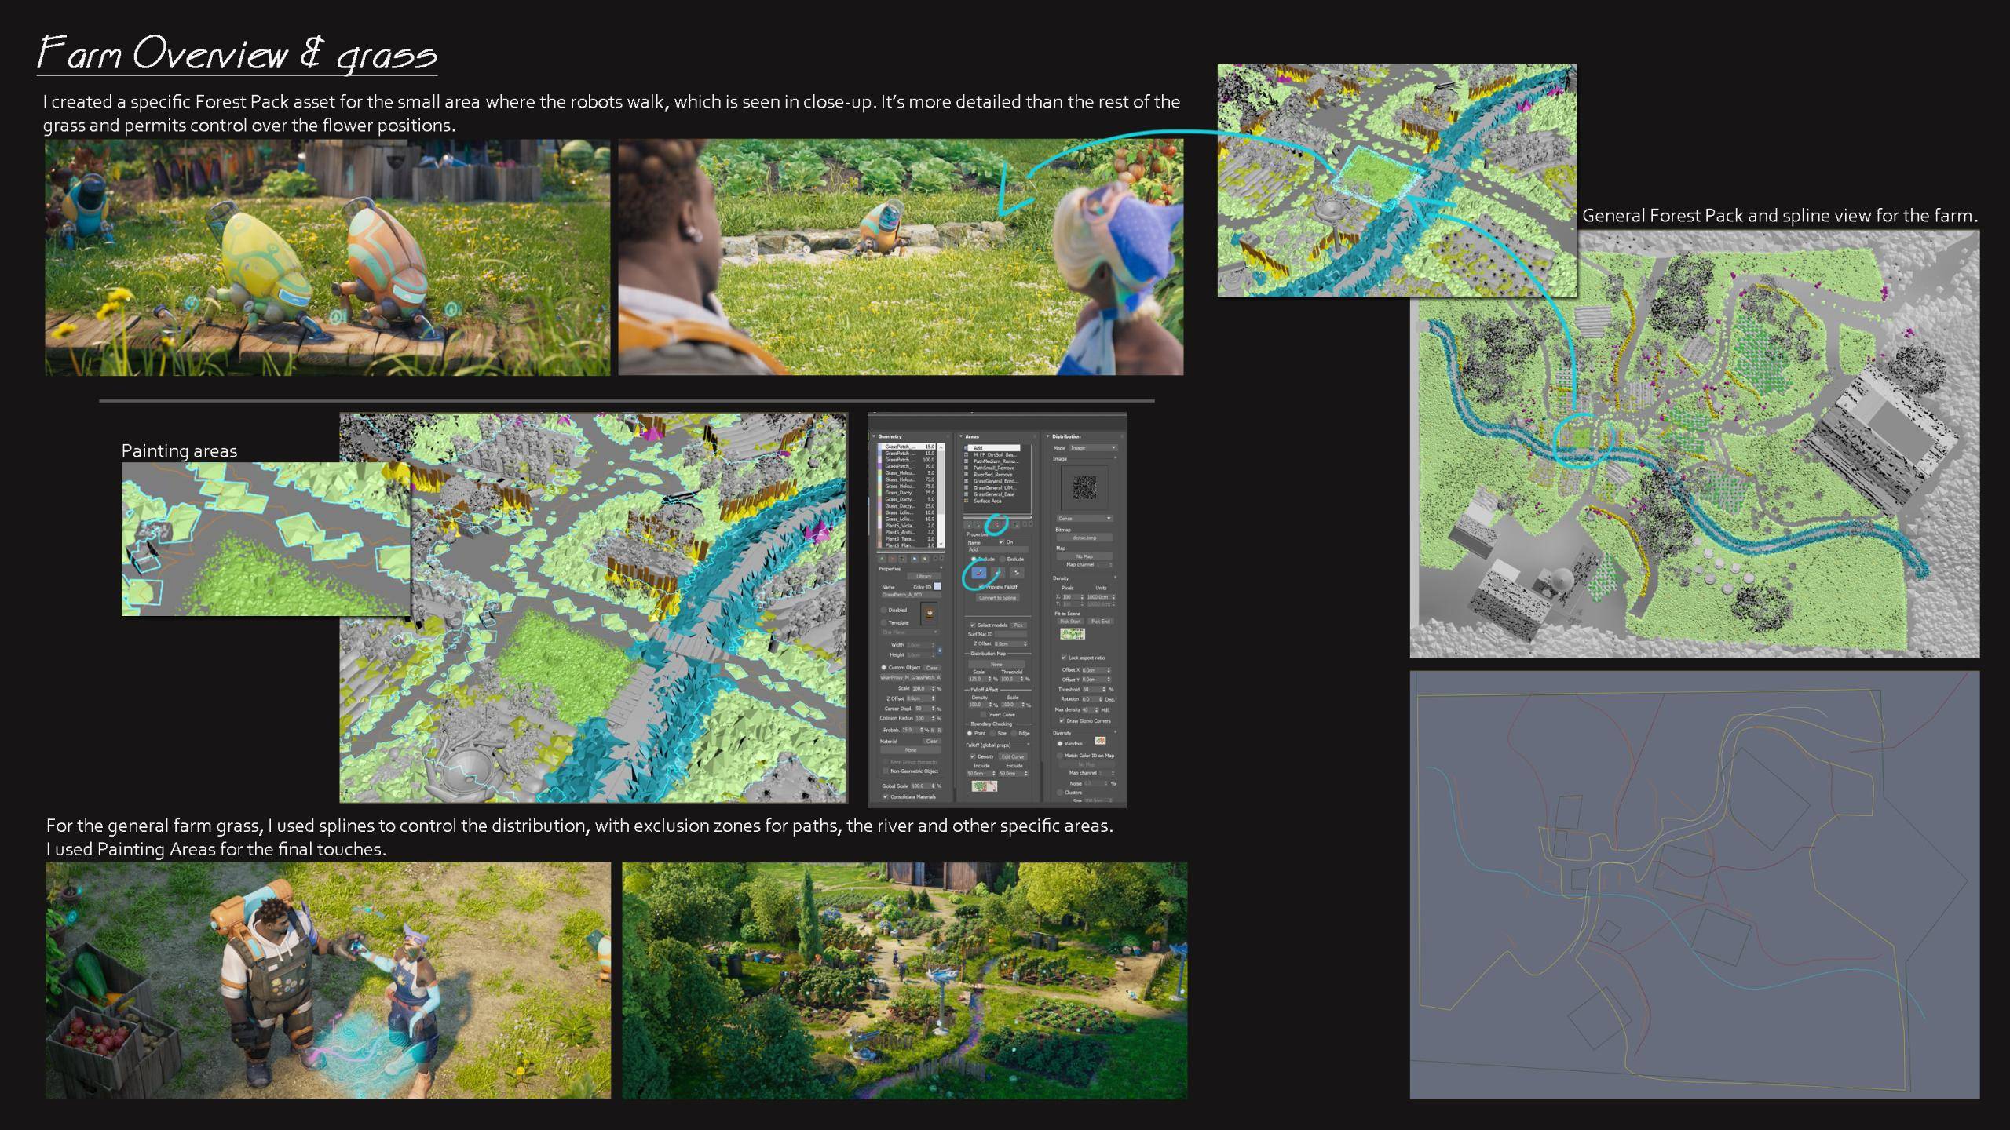Click the Fit to Scene green map thumbnail

(x=1073, y=634)
